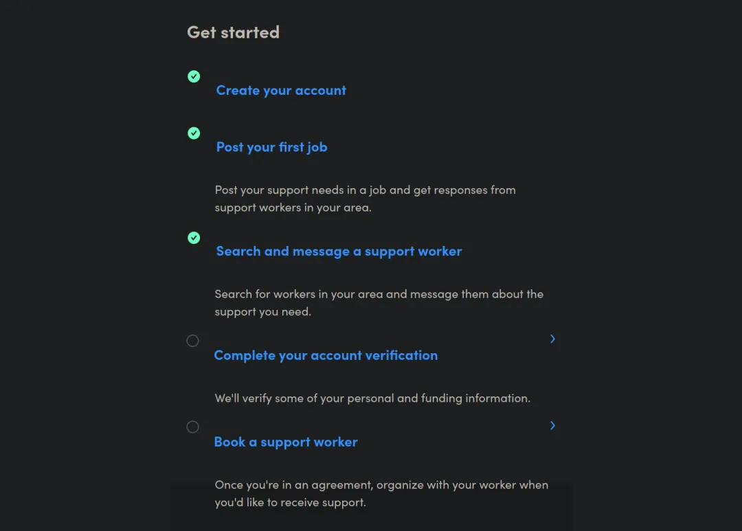Click 'you'd like to receive support.' text line
Screen dimensions: 742x531
290,502
